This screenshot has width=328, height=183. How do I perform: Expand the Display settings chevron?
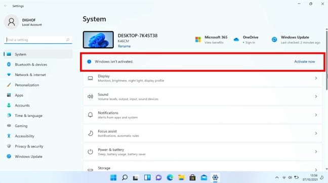pyautogui.click(x=316, y=78)
